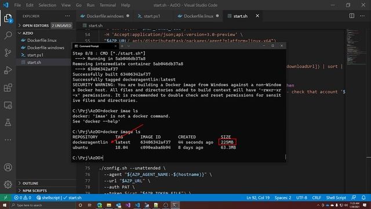Click Ln 92, Col 19 in status bar
This screenshot has height=209, width=371.
tap(258, 197)
